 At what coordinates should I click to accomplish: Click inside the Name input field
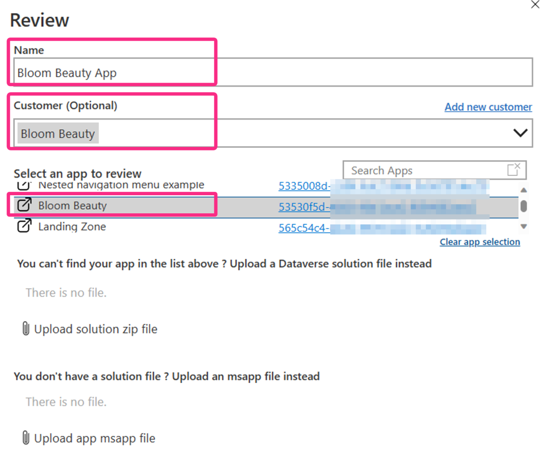[x=165, y=72]
